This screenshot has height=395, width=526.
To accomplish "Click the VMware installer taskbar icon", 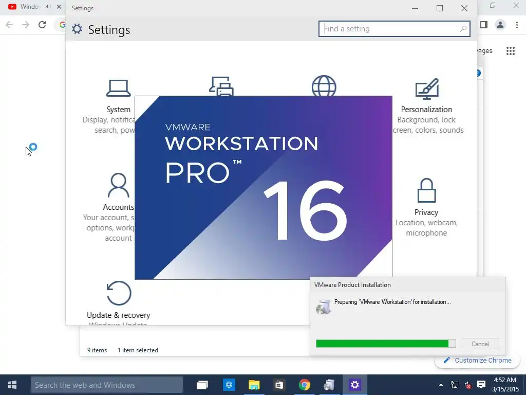I will point(329,385).
